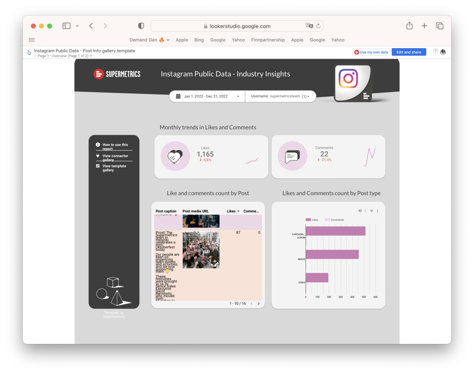Go to previous report page chevron
Screen dimensions: 474x374
coord(35,56)
